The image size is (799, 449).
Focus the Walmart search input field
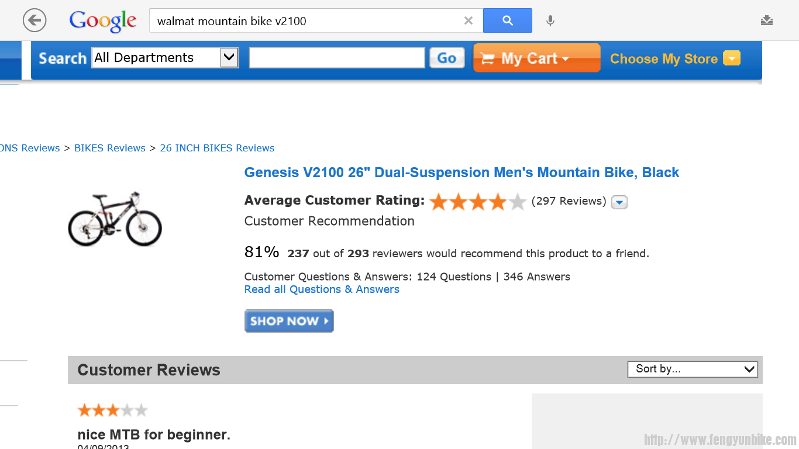click(337, 58)
